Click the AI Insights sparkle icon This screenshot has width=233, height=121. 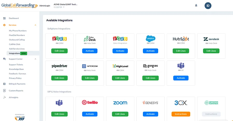click(4, 97)
